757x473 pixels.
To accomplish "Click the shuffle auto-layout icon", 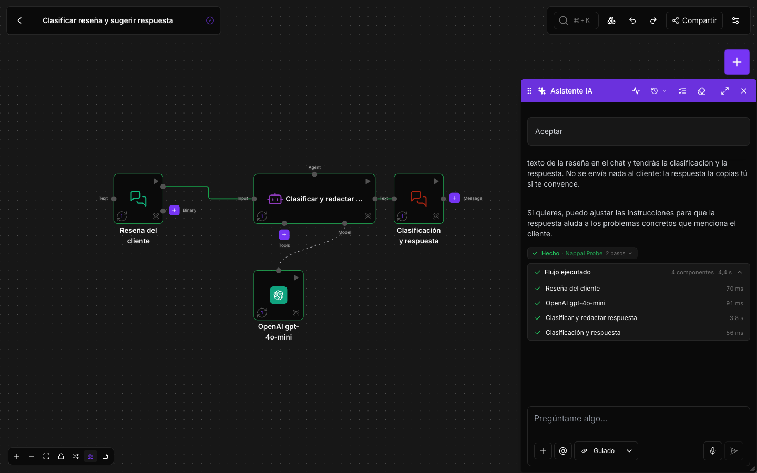I will 76,456.
